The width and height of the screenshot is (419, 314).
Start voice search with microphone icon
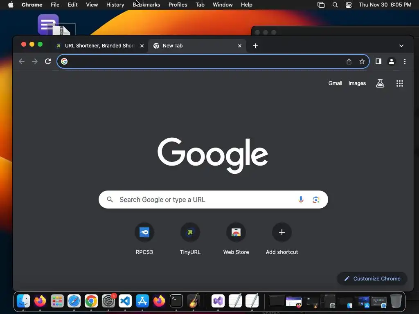(301, 200)
